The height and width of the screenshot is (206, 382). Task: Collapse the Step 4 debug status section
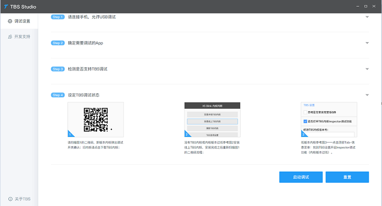pyautogui.click(x=367, y=95)
